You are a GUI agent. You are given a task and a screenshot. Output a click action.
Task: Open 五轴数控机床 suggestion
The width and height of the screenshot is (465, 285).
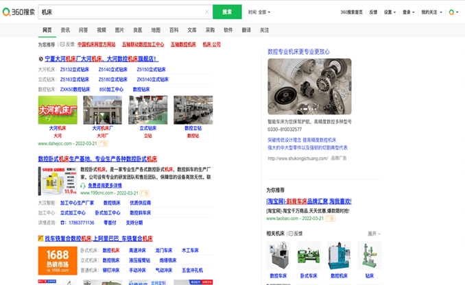pyautogui.click(x=183, y=45)
